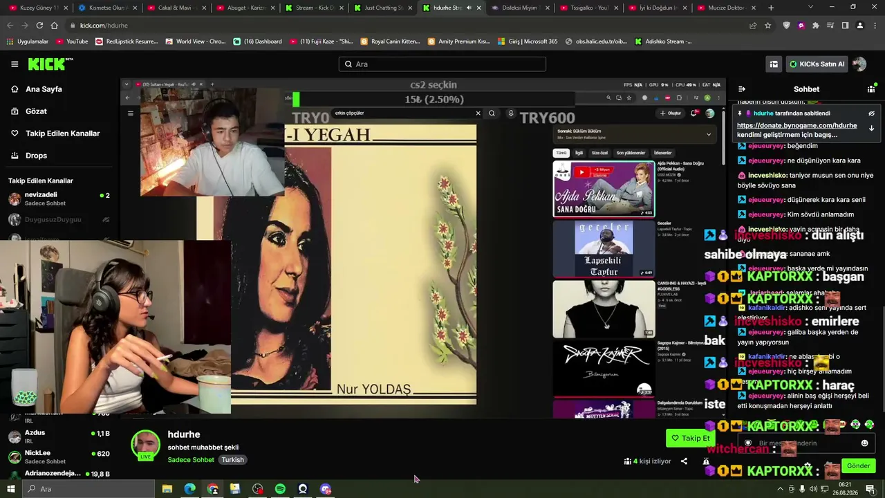Click the Sadece Sohbet category link
Viewport: 885px width, 498px height.
click(x=191, y=460)
